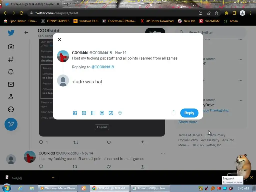256x192 pixels.
Task: Expand sex.jpg download item options
Action: point(53,177)
